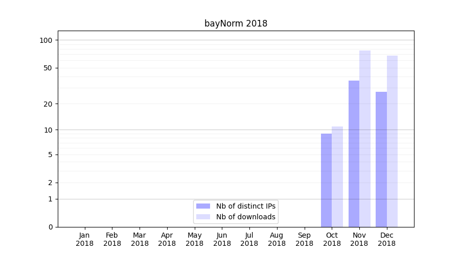Click the Jun 2018 x-axis label
Screen dimensions: 460x255
(222, 239)
